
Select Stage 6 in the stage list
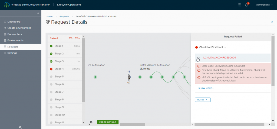[x=65, y=84]
